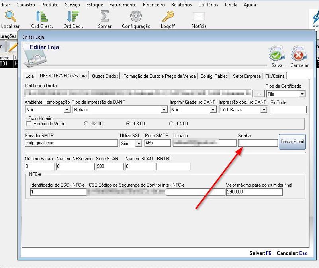Viewport: 319px width, 268px height.
Task: Expand the Ambiente Homologação dropdown
Action: pos(67,110)
